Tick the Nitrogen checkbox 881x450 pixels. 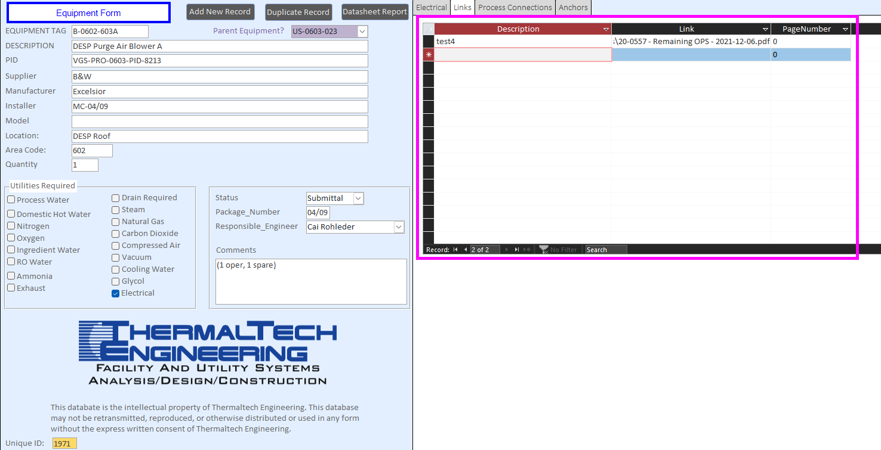click(11, 226)
